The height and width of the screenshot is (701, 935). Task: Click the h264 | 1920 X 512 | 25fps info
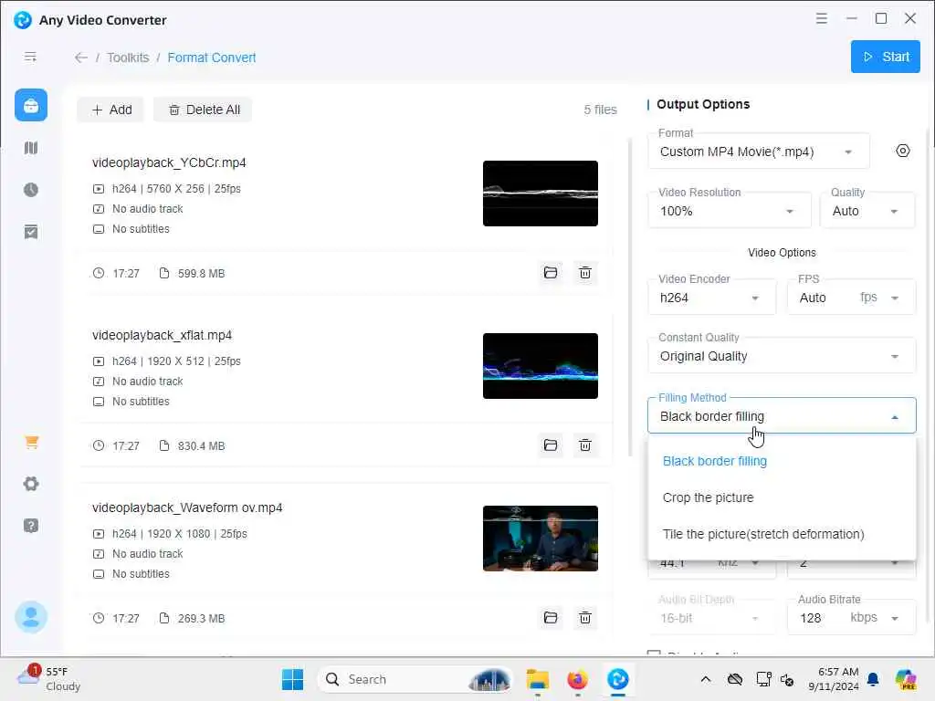176,361
